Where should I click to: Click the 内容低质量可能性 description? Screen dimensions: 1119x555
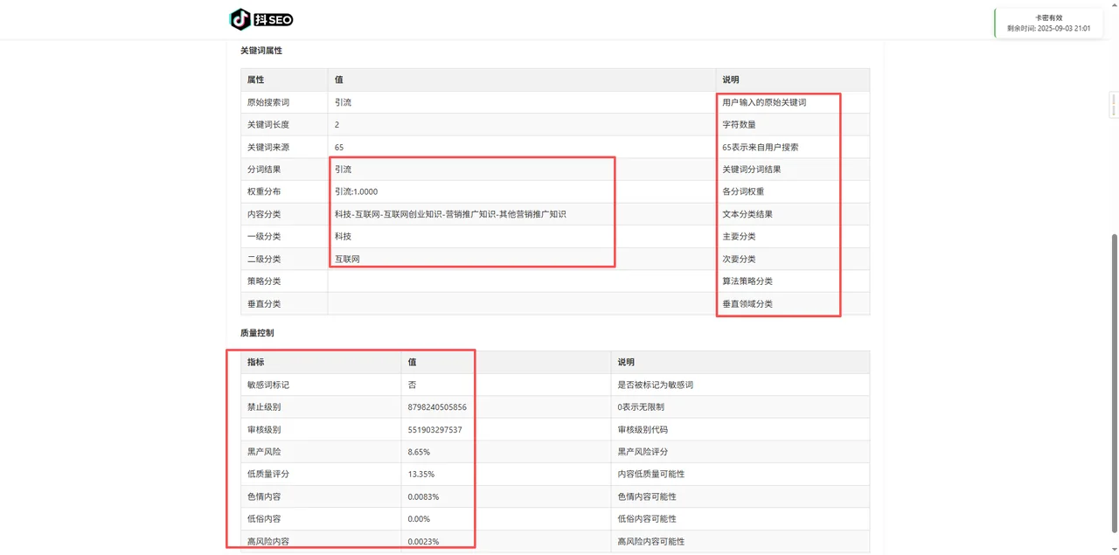pyautogui.click(x=651, y=474)
